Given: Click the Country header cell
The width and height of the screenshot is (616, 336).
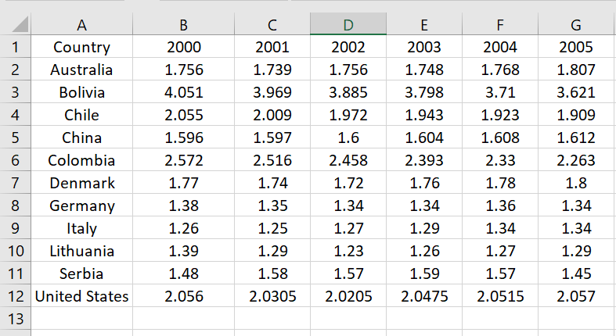Looking at the screenshot, I should pos(81,48).
